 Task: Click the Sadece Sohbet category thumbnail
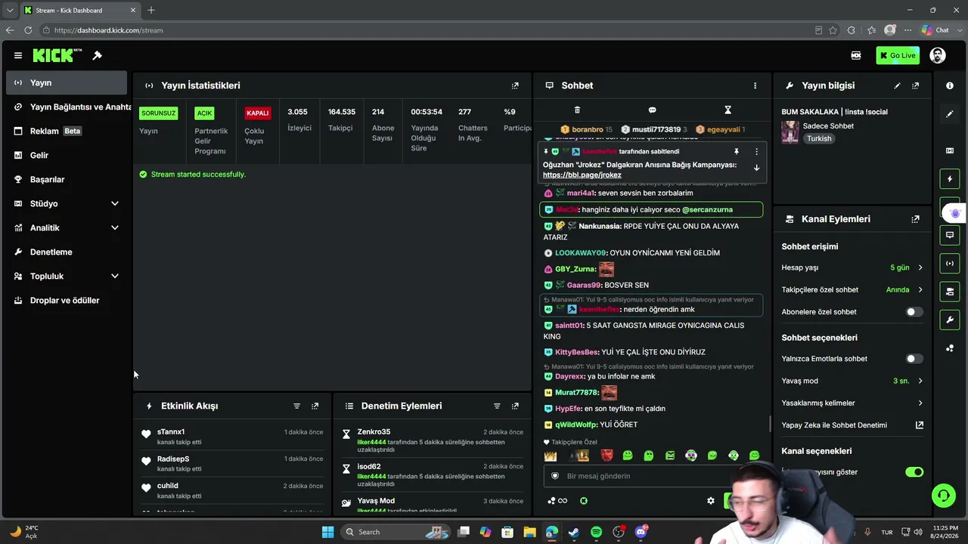click(x=790, y=132)
